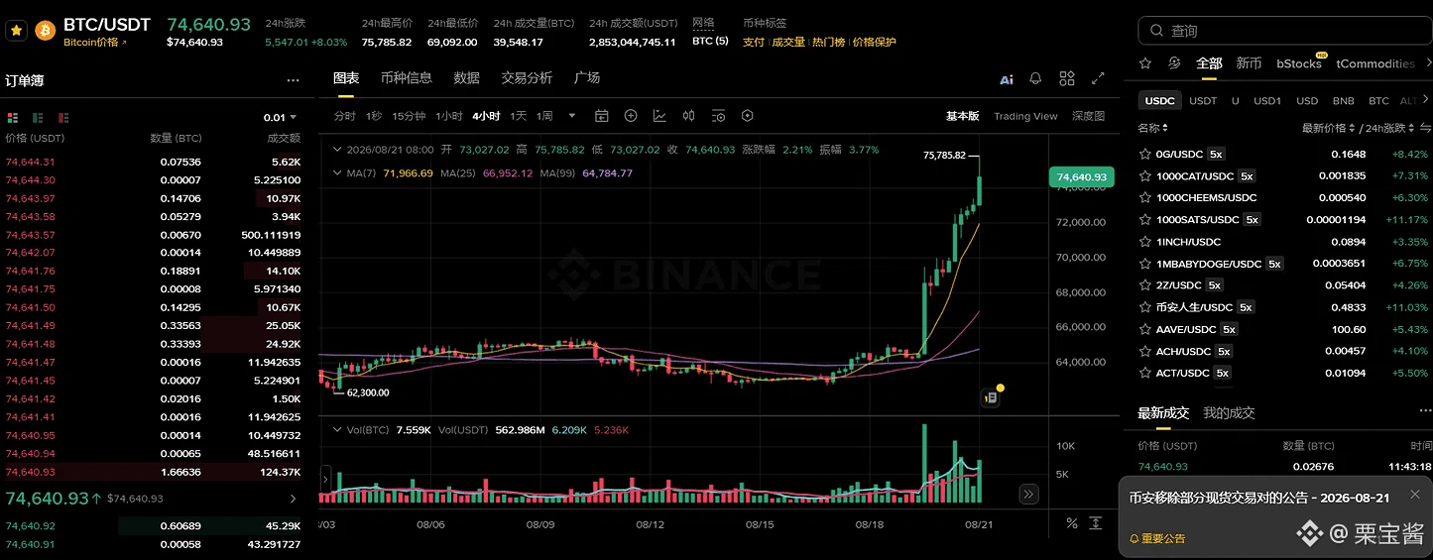Switch to 我的成交 tab
This screenshot has width=1433, height=560.
pyautogui.click(x=1229, y=412)
